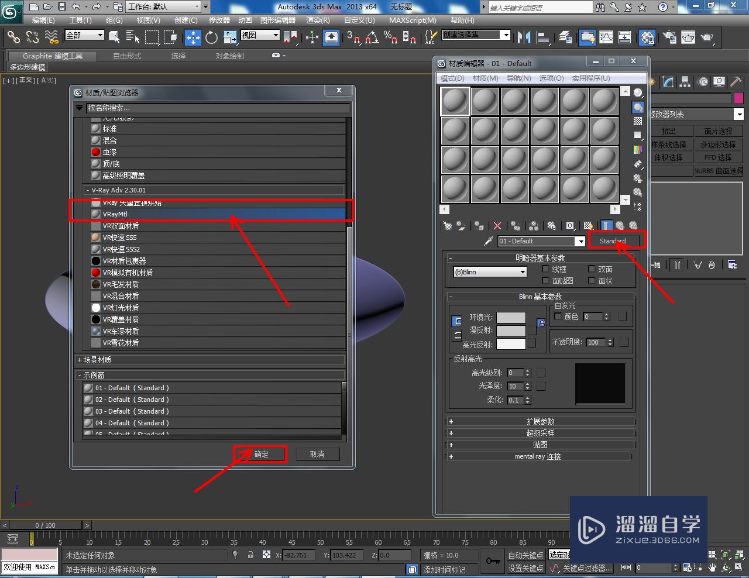Click Select by Material icon
Viewport: 749px width, 578px height.
point(638,192)
